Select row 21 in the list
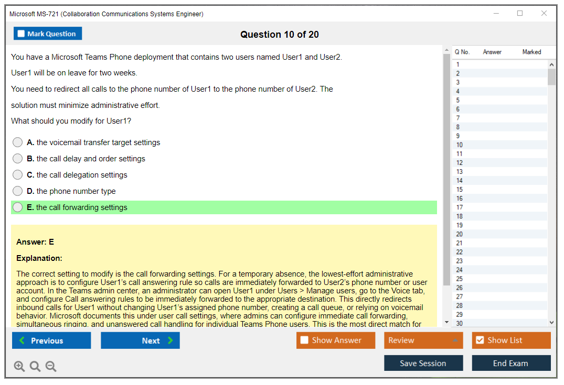564x385 pixels. [500, 243]
